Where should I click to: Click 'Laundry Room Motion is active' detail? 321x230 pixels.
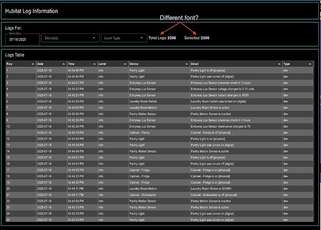210,108
